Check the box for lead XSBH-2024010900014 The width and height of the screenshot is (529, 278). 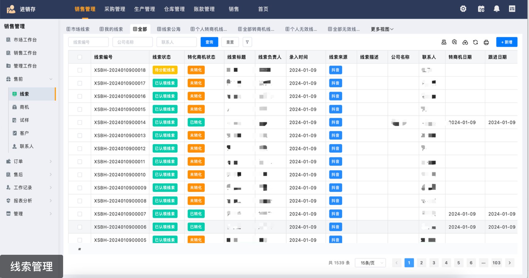coord(80,123)
